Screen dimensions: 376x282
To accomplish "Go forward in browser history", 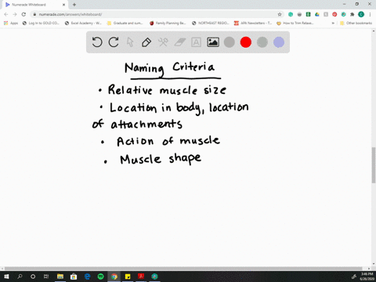I will (15, 14).
